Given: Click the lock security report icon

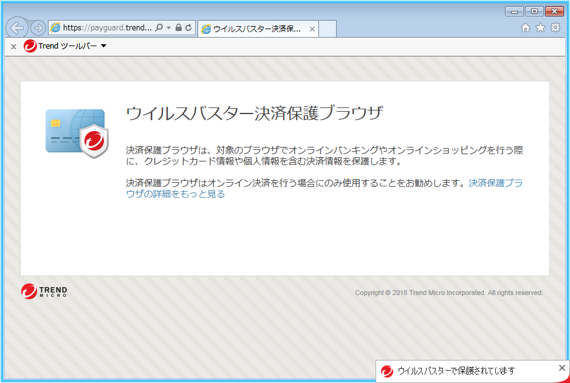Looking at the screenshot, I should pyautogui.click(x=179, y=28).
